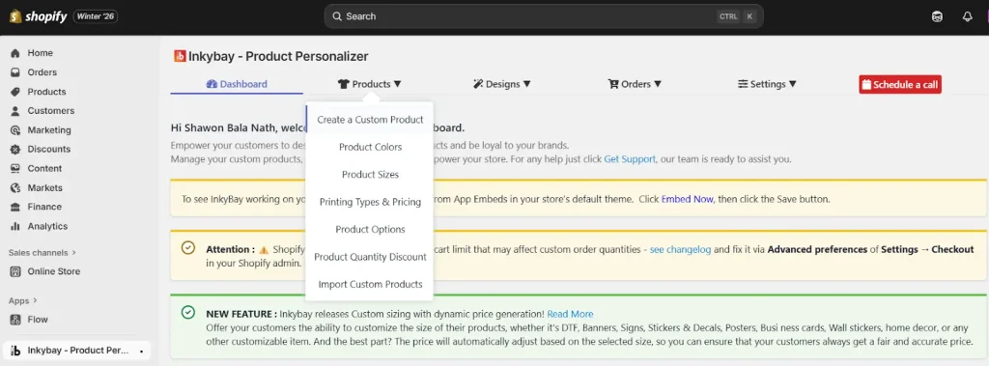Click the t-shirt icon on Products tab

(x=344, y=84)
